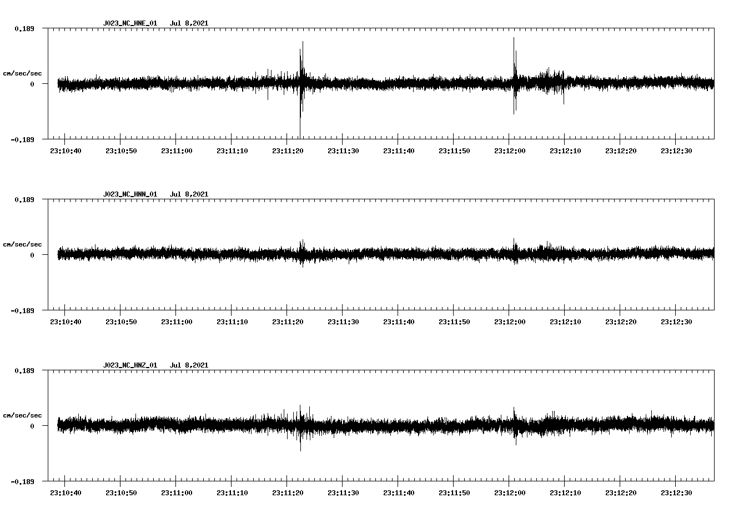Select the J023_NC_HNZ_01 channel title
The height and width of the screenshot is (513, 754).
[x=129, y=364]
